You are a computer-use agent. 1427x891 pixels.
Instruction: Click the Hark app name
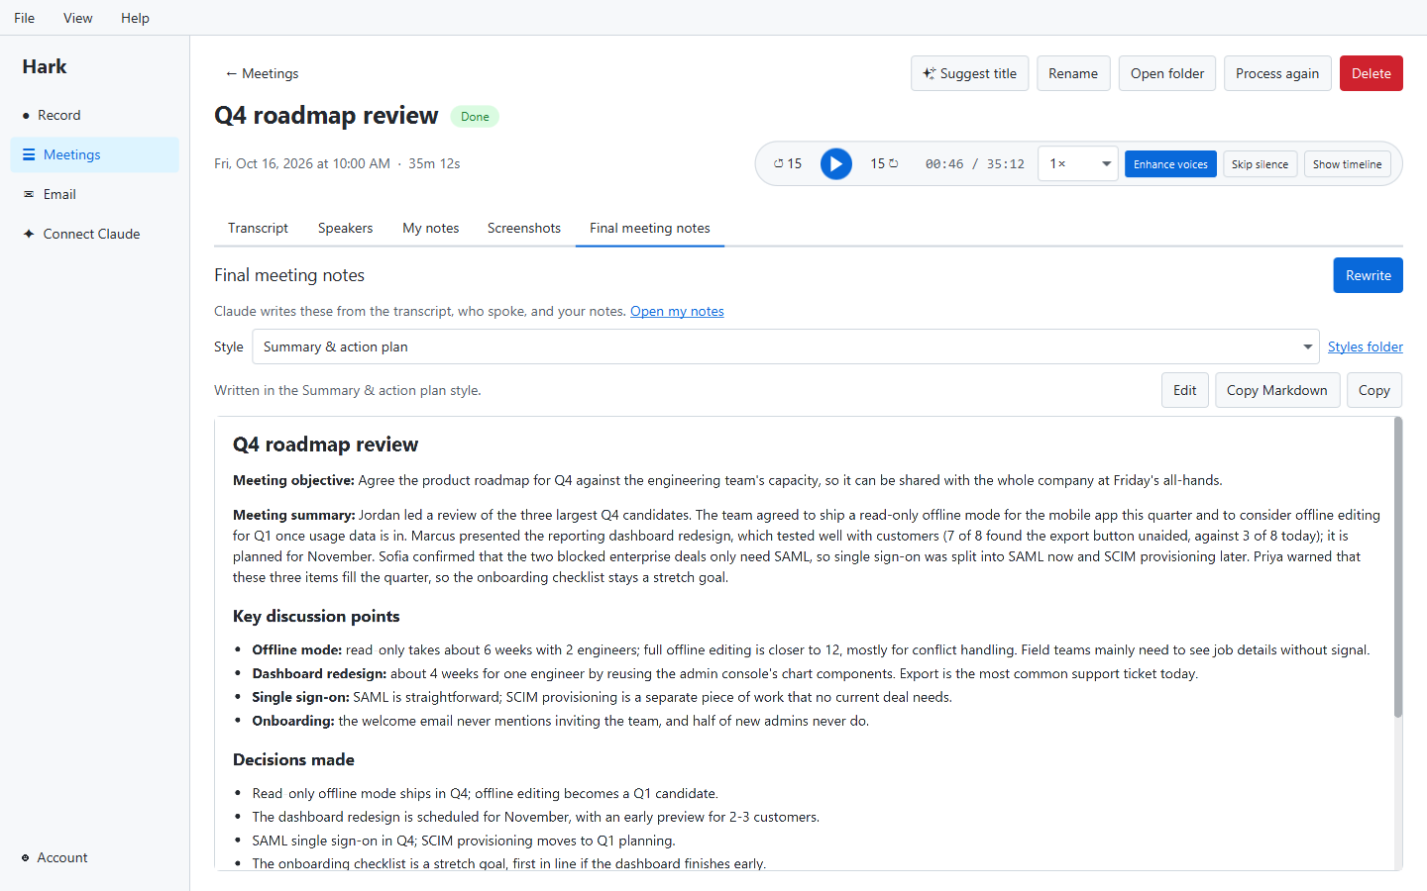coord(45,66)
